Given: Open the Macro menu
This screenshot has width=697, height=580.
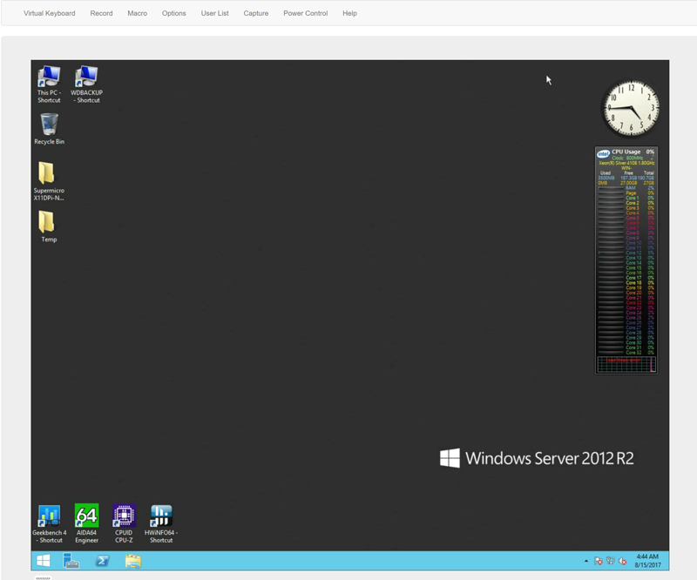Looking at the screenshot, I should (x=138, y=13).
